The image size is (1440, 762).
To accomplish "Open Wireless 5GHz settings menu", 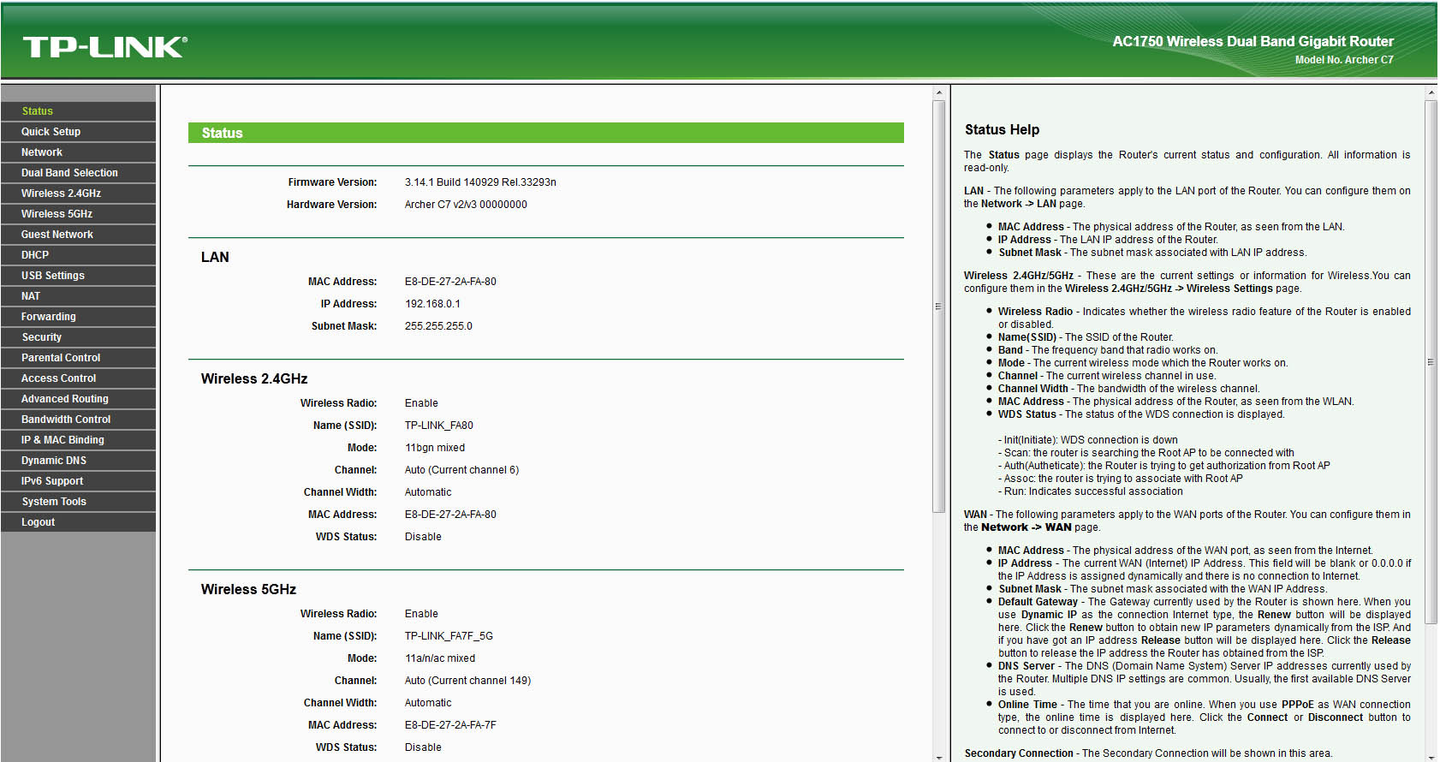I will coord(78,214).
